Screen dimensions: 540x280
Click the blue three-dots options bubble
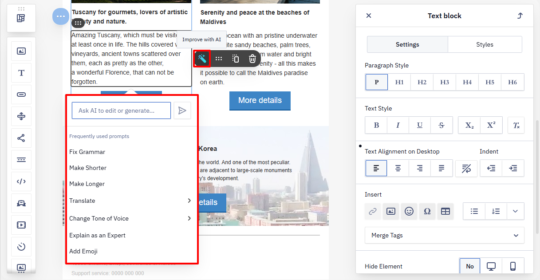click(x=61, y=17)
